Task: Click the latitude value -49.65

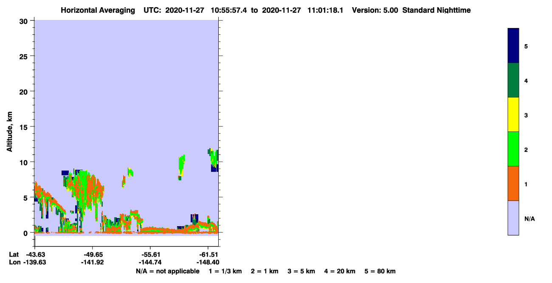Action: point(93,255)
